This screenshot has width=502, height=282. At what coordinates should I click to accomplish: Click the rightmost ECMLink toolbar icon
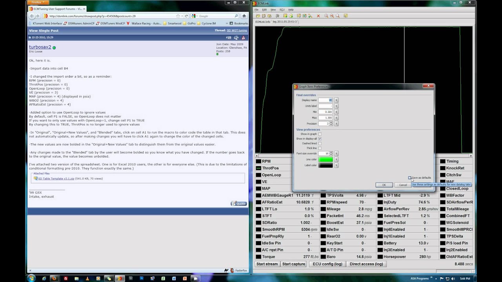pos(346,16)
